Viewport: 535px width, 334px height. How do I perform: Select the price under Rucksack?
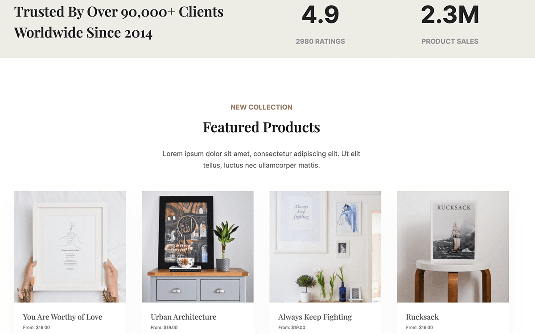click(420, 328)
